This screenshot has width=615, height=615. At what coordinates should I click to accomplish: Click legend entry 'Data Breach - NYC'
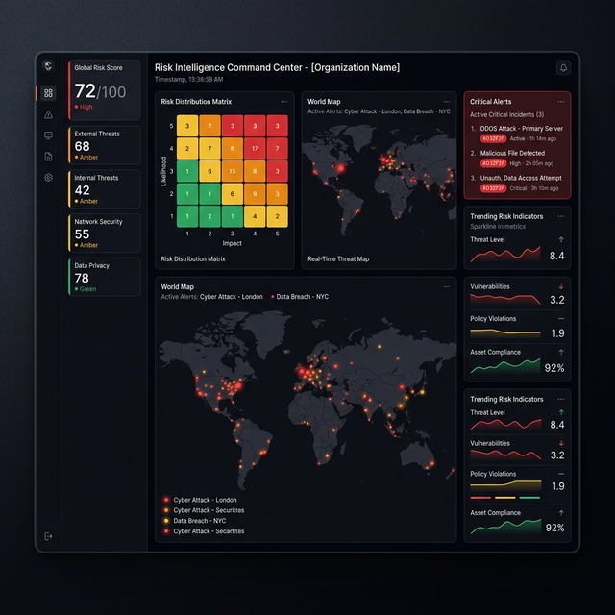coord(195,521)
